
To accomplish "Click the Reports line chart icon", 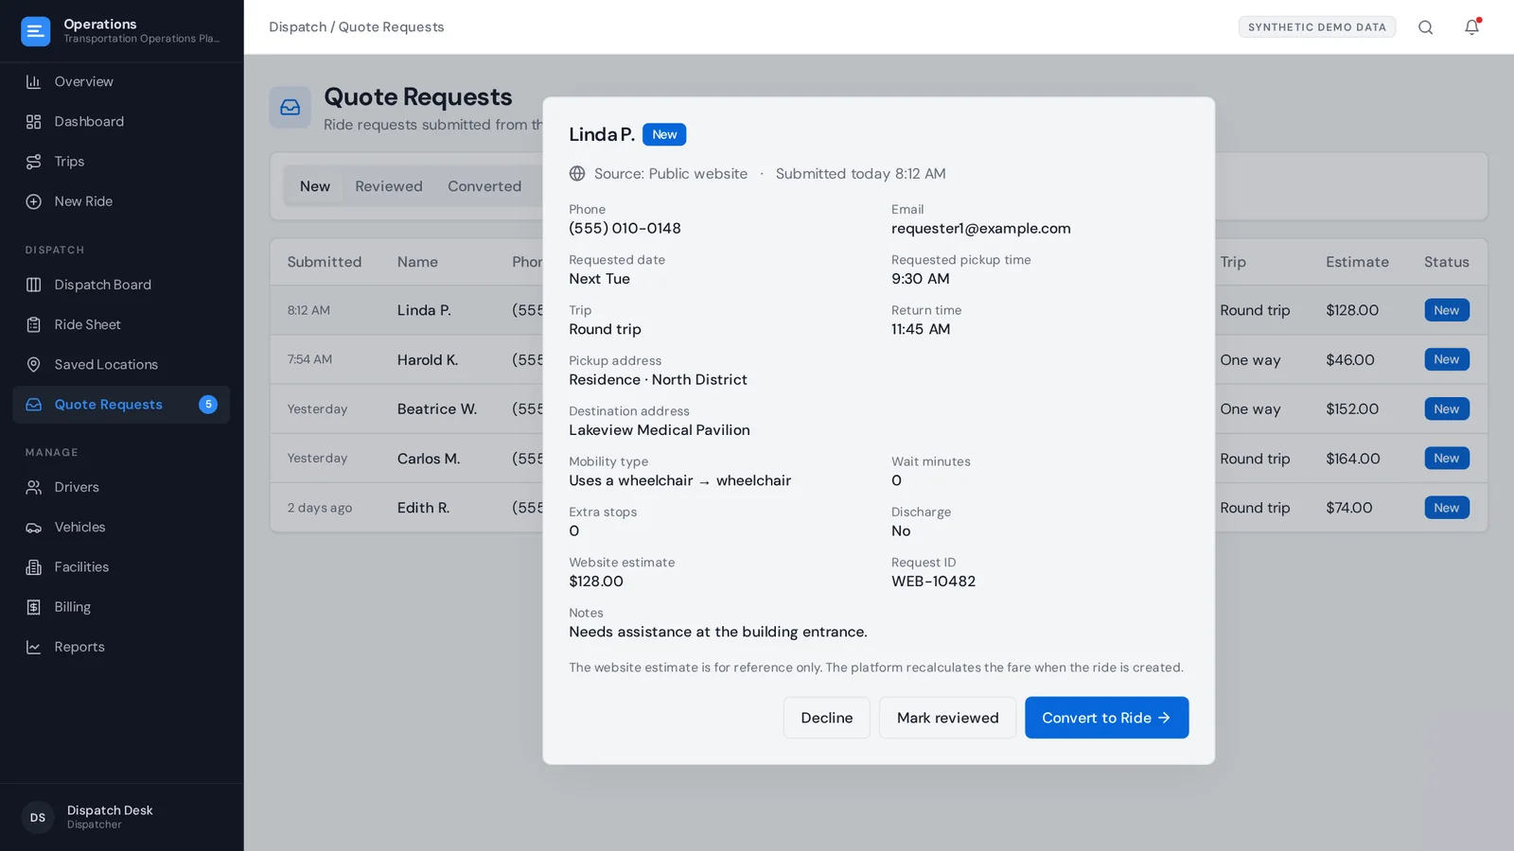I will pos(33,647).
